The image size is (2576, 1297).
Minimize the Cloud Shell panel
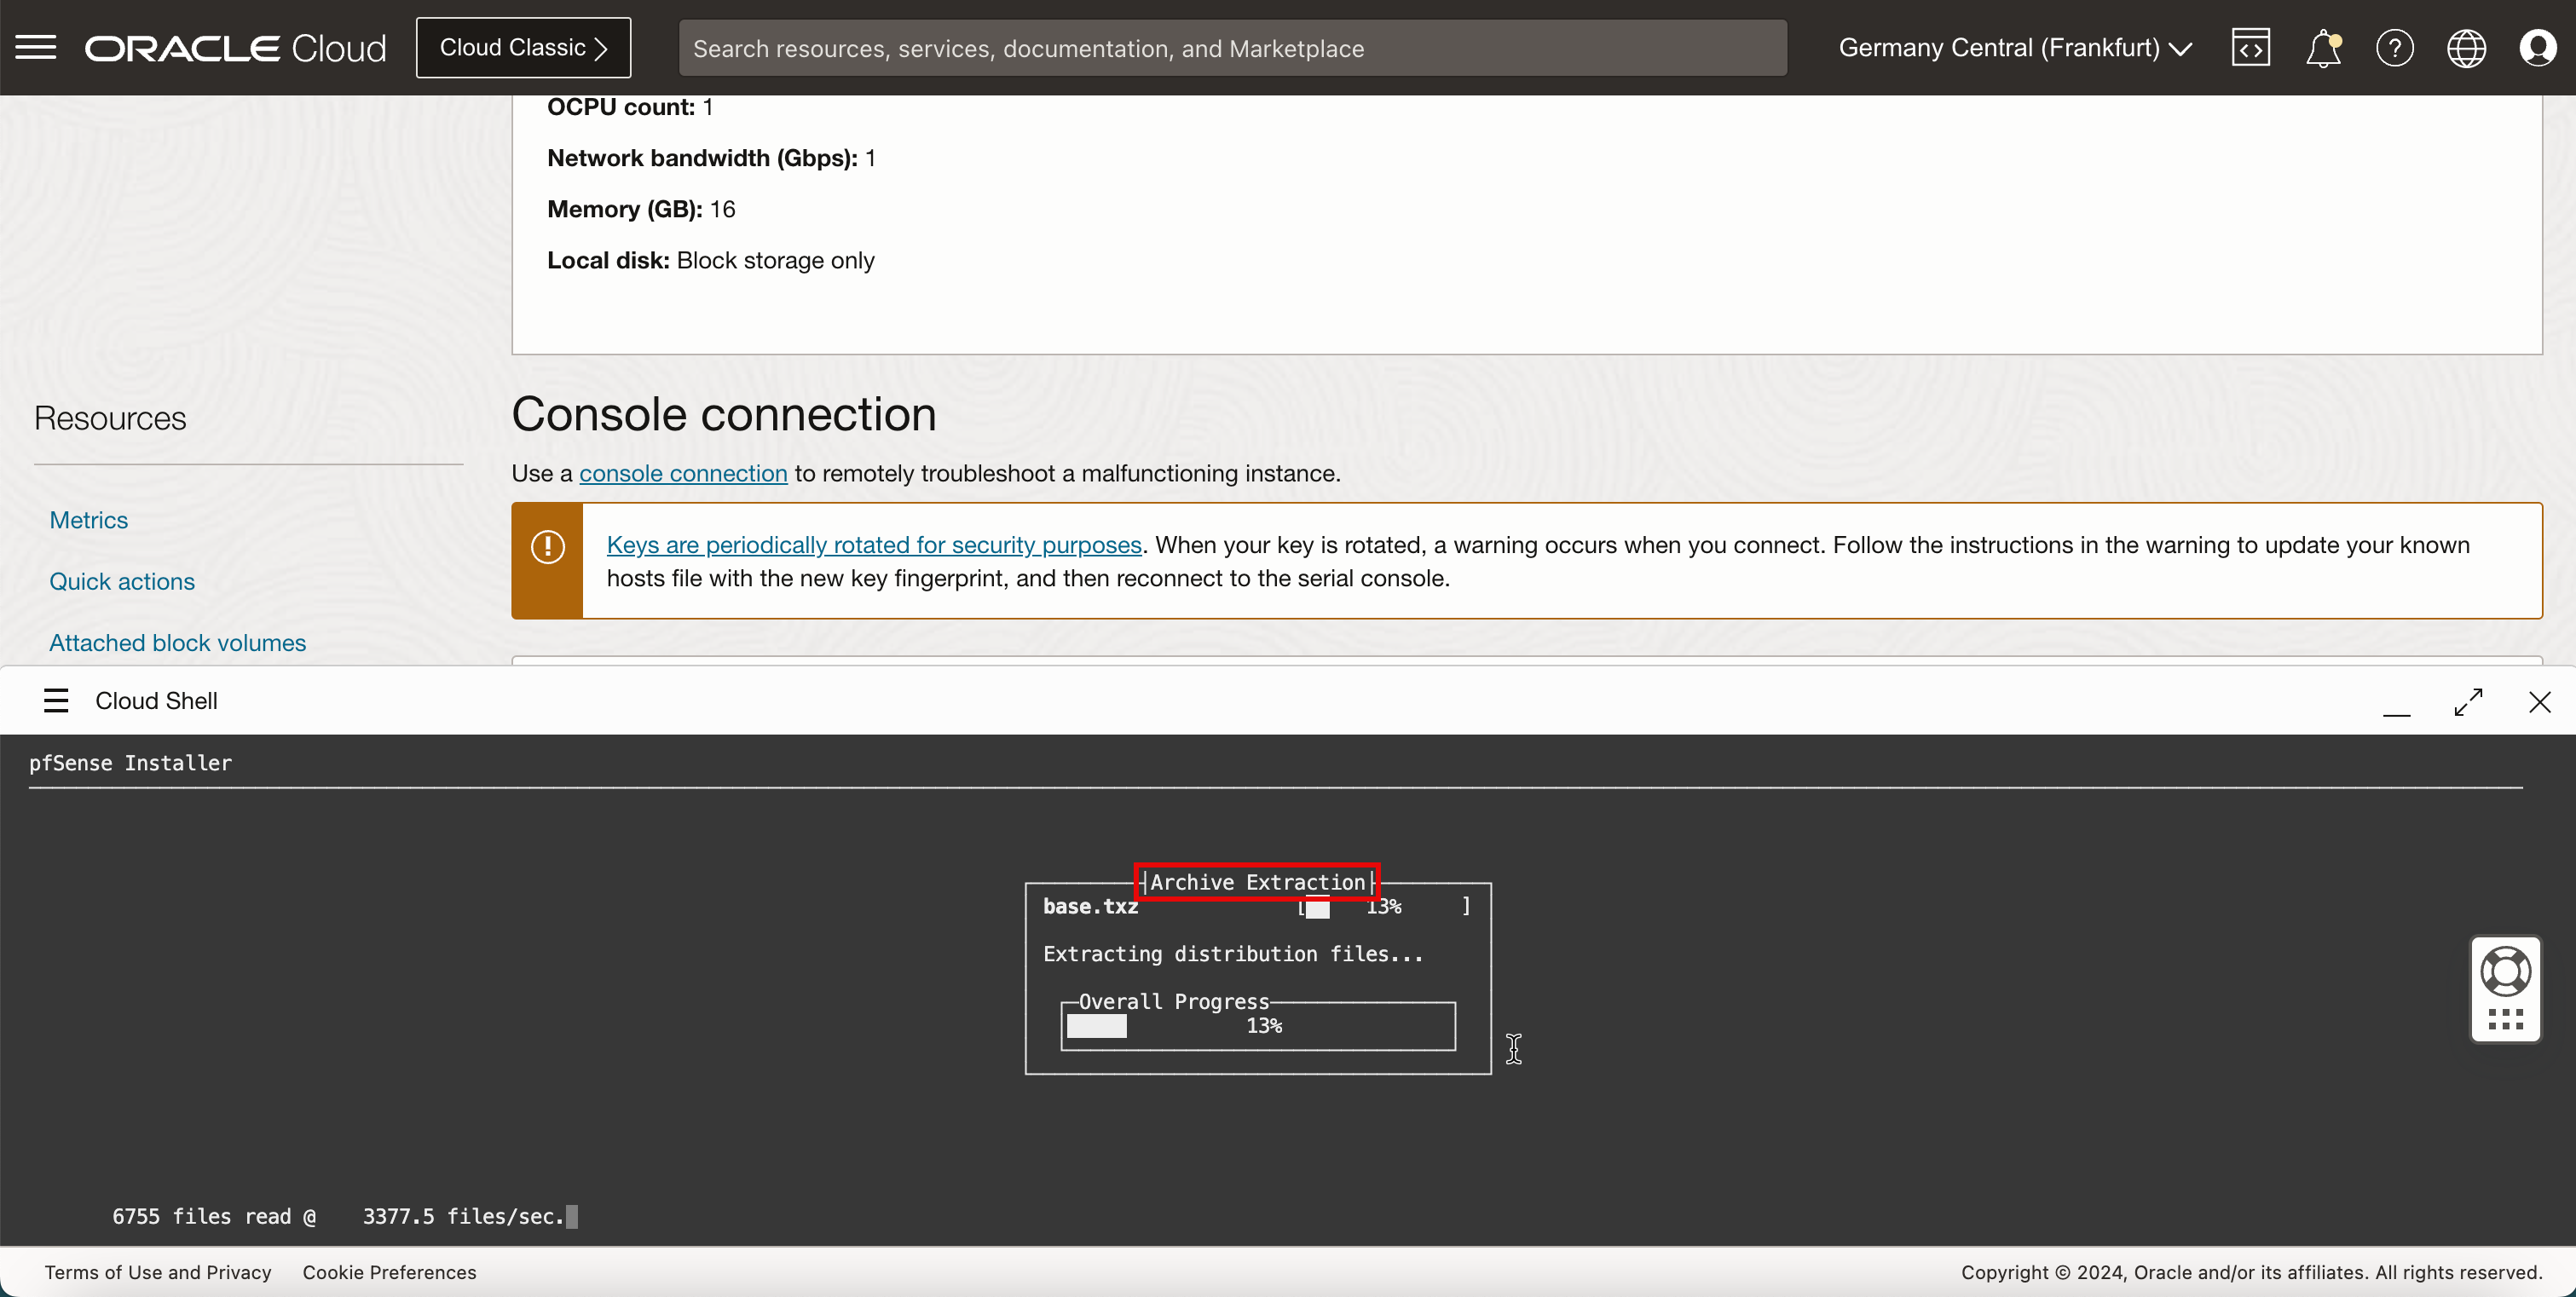point(2396,701)
